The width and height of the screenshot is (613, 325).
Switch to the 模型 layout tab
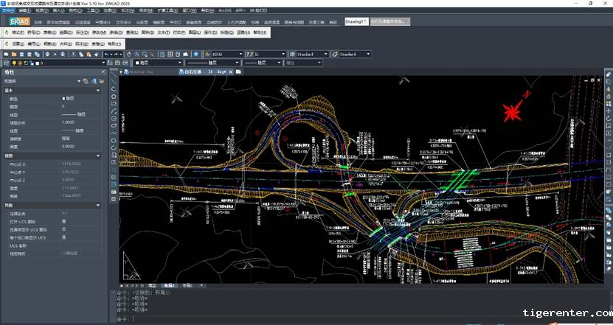(152, 284)
